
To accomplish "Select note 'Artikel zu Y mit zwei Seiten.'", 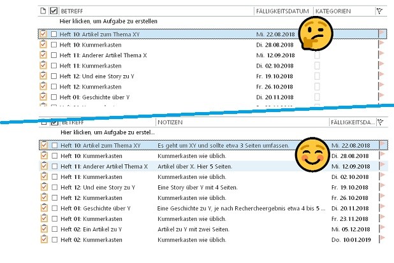I will (193, 229).
